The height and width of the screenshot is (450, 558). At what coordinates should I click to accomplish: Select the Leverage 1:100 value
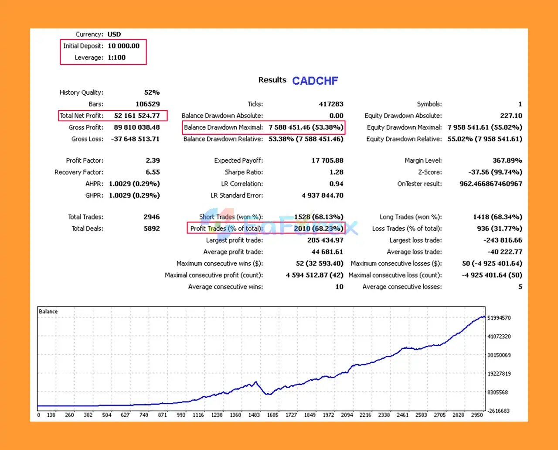coord(116,58)
